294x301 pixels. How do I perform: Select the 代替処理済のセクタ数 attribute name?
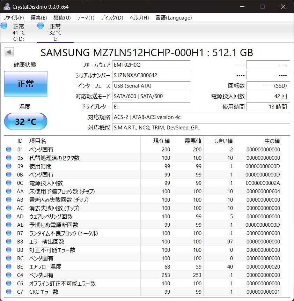tap(54, 158)
